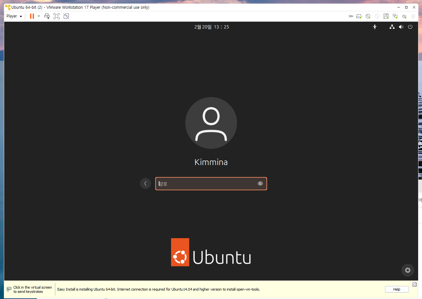
Task: Click the Kimmina username label
Action: [211, 162]
